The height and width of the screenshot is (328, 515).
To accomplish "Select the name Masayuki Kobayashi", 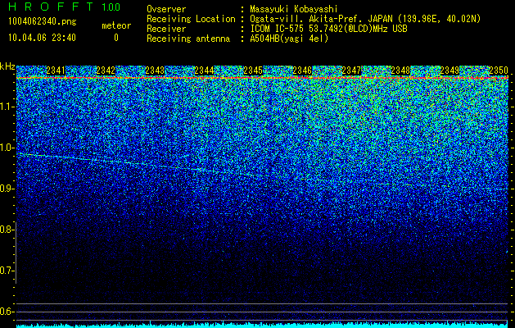I will point(293,9).
